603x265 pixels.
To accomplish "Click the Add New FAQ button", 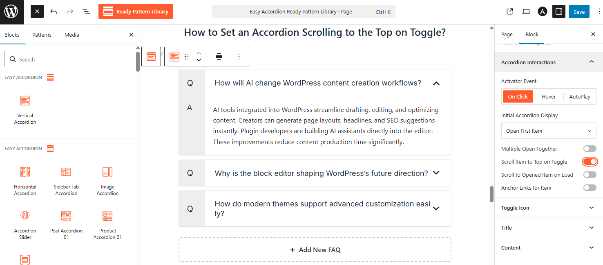I will tap(315, 250).
